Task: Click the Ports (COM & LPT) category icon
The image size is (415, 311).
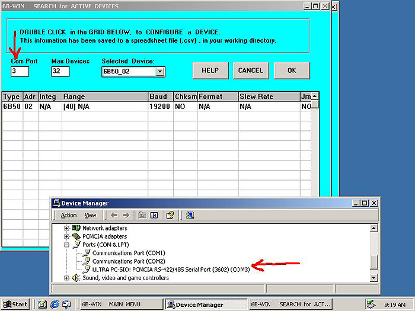Action: [x=76, y=244]
